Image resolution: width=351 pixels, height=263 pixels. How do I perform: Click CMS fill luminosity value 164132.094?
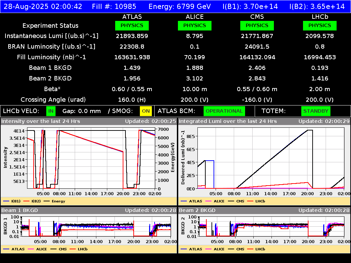(257, 57)
